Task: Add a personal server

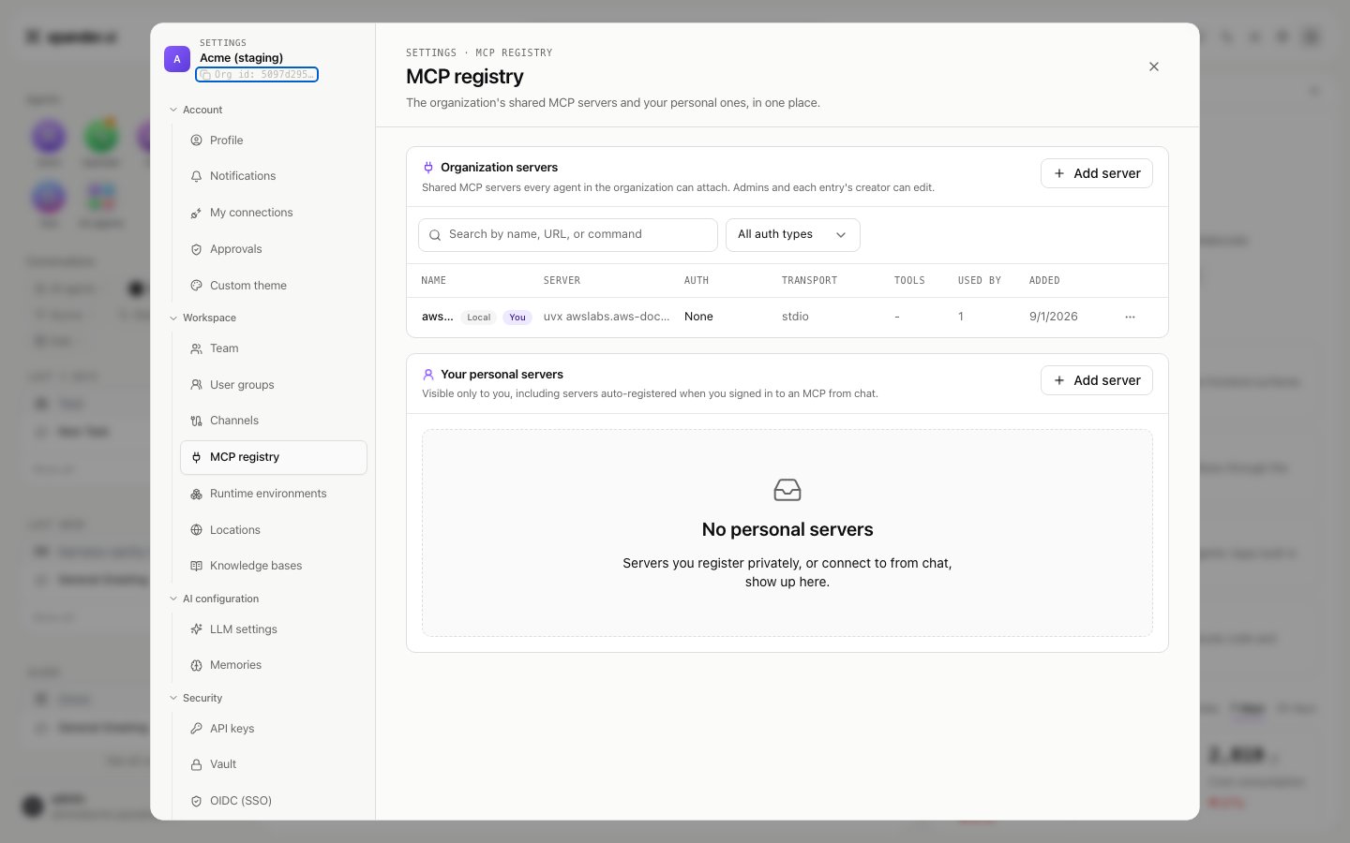Action: pyautogui.click(x=1097, y=380)
